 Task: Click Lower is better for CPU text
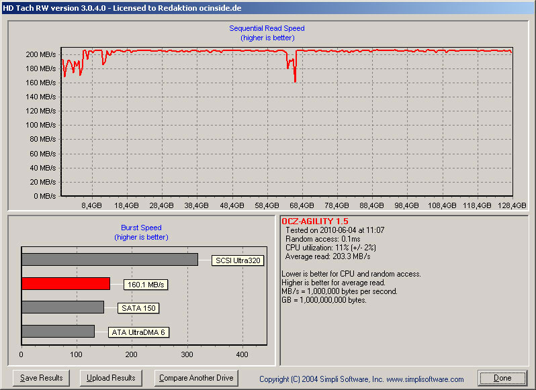[351, 274]
